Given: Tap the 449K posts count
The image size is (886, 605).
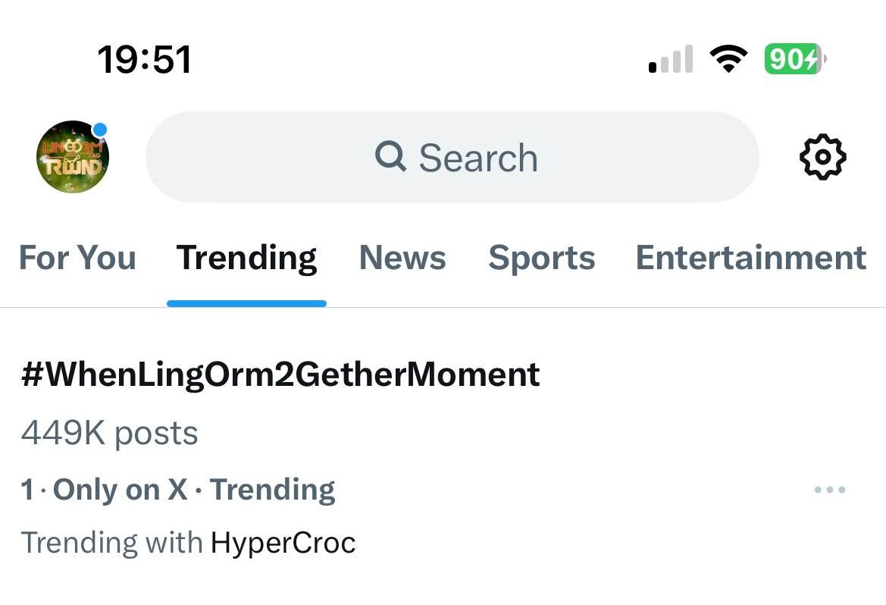Looking at the screenshot, I should pos(109,434).
